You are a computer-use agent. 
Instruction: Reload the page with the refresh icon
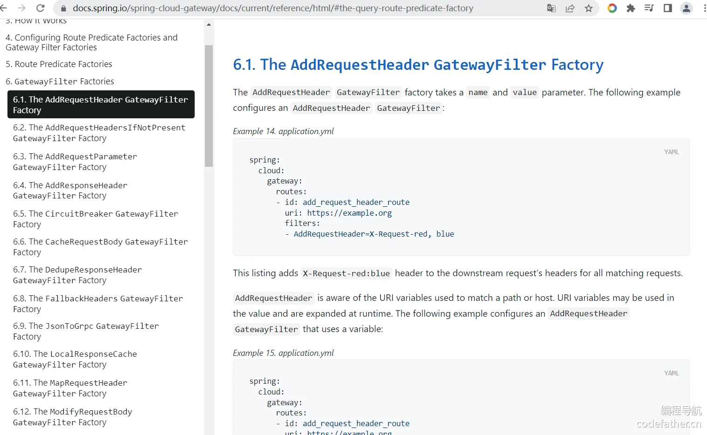click(x=41, y=8)
